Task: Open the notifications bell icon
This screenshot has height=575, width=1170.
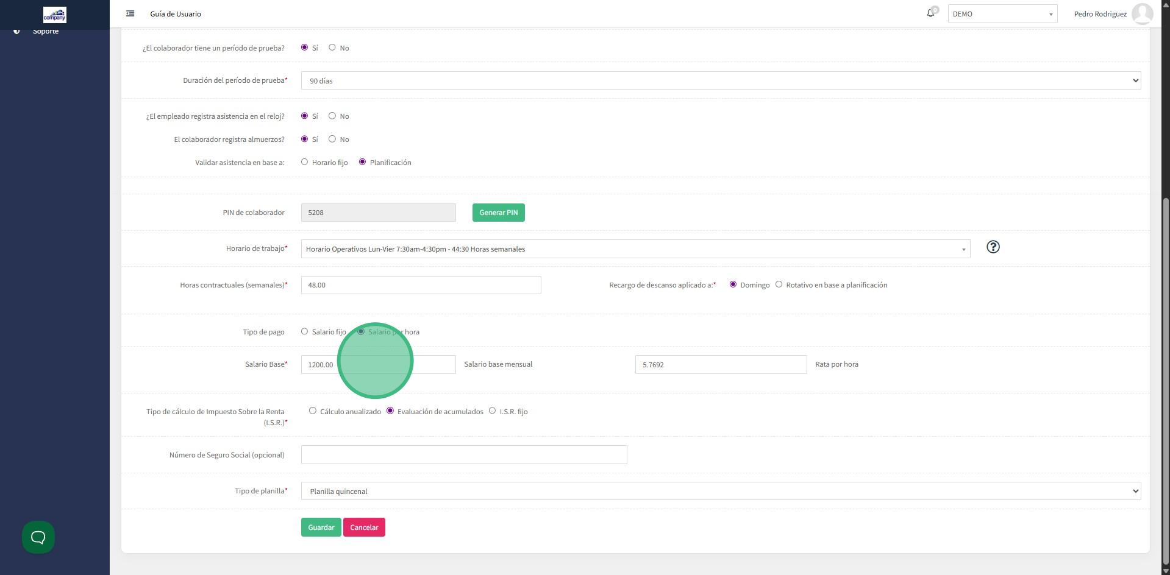Action: click(x=930, y=13)
